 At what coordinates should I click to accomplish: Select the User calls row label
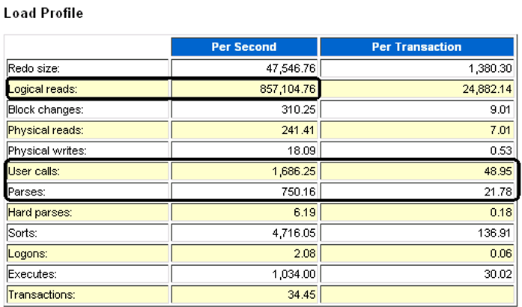coord(34,171)
